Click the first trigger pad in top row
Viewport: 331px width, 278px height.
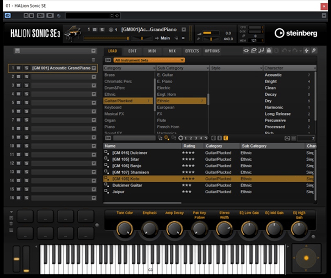click(25, 216)
